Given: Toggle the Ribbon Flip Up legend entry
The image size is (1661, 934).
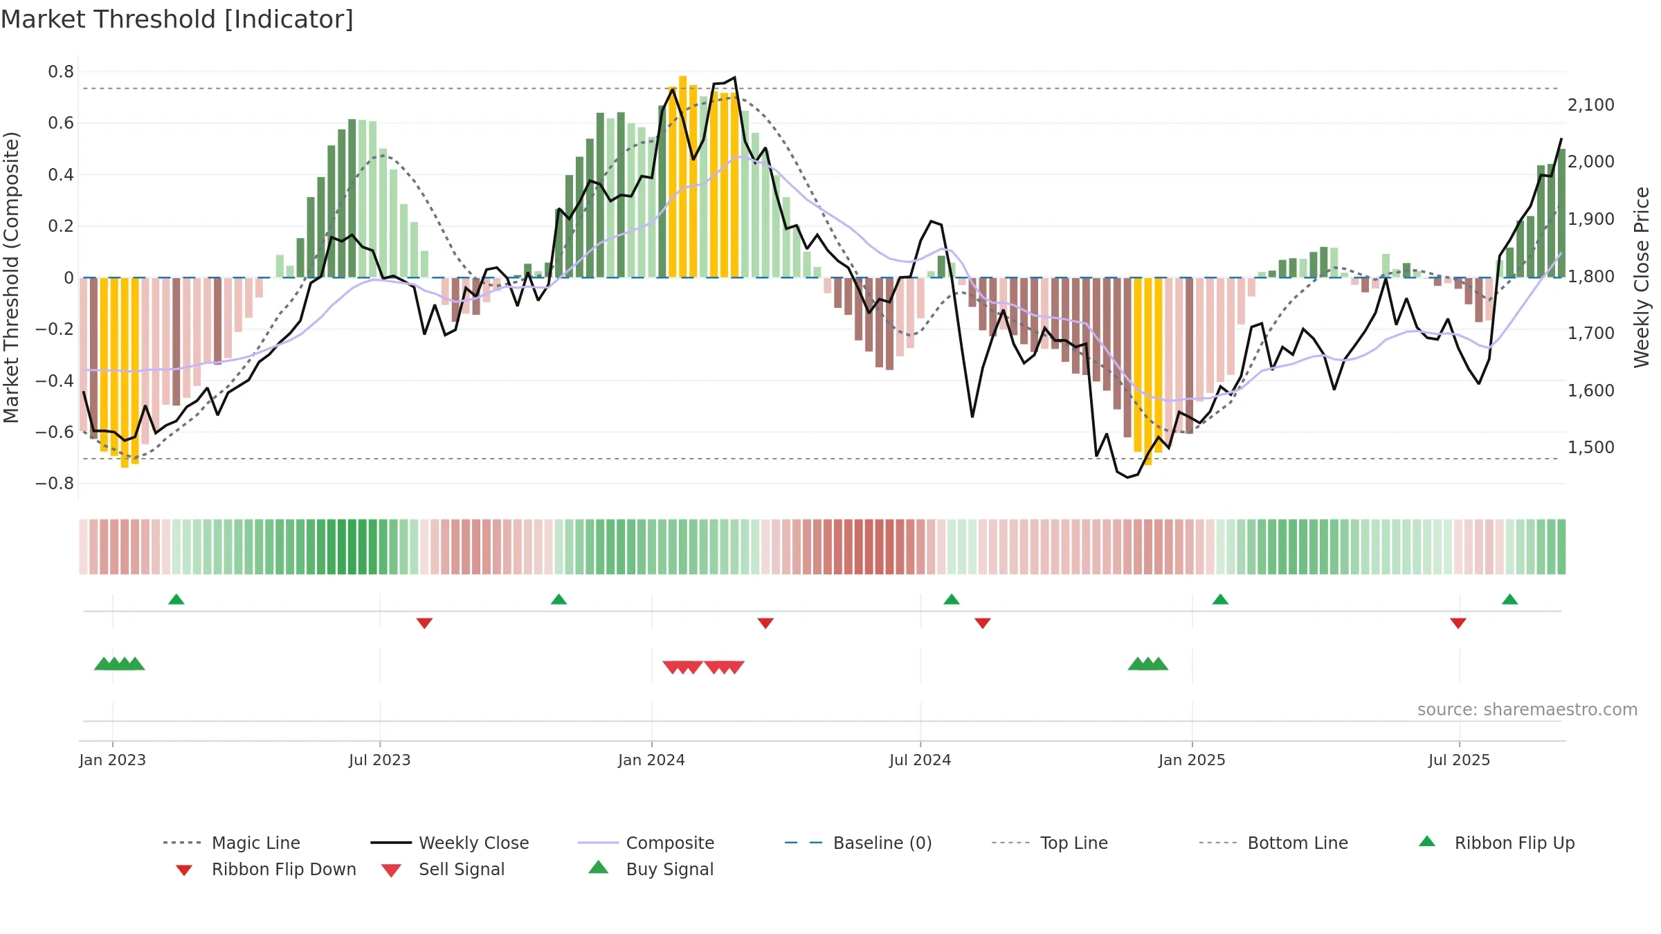Looking at the screenshot, I should tap(1496, 843).
